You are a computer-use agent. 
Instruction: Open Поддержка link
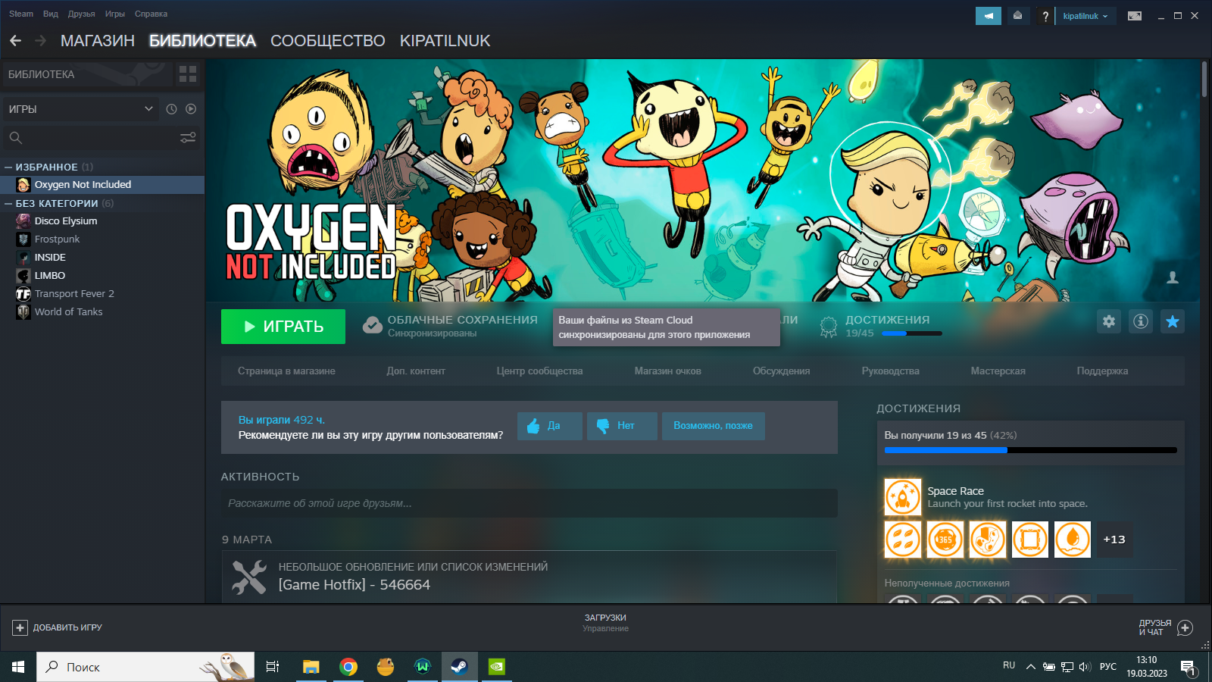coord(1103,371)
